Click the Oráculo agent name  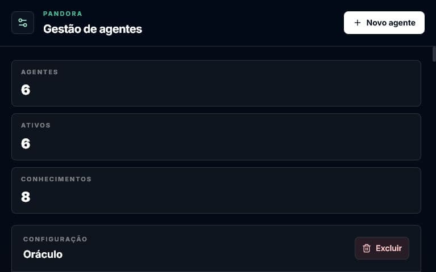point(43,254)
